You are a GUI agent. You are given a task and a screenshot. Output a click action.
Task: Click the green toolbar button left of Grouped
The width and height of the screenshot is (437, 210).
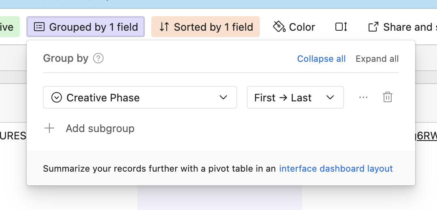click(8, 27)
